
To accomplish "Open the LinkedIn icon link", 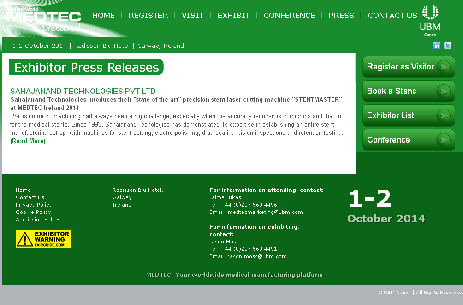I will [x=436, y=46].
